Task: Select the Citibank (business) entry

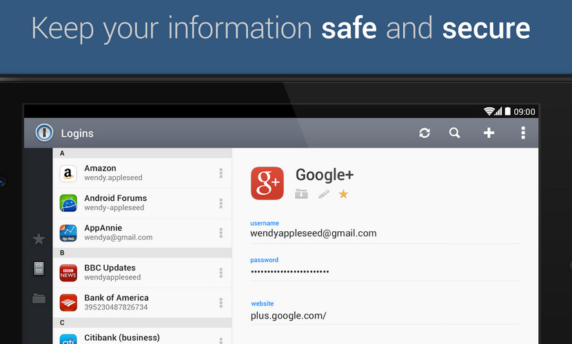Action: [x=142, y=336]
